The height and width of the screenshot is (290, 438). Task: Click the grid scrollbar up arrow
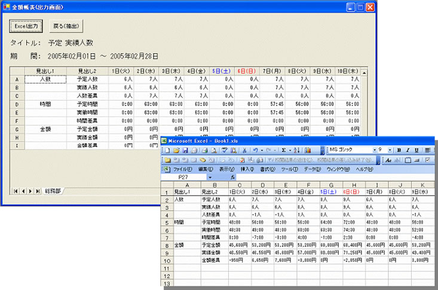[x=364, y=73]
